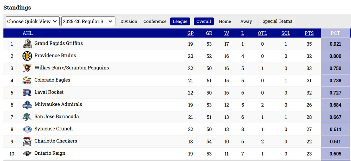
Task: Sort standings by GP column header
Action: [x=191, y=33]
